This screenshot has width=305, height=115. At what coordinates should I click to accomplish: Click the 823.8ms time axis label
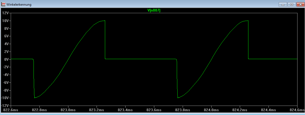pyautogui.click(x=183, y=110)
